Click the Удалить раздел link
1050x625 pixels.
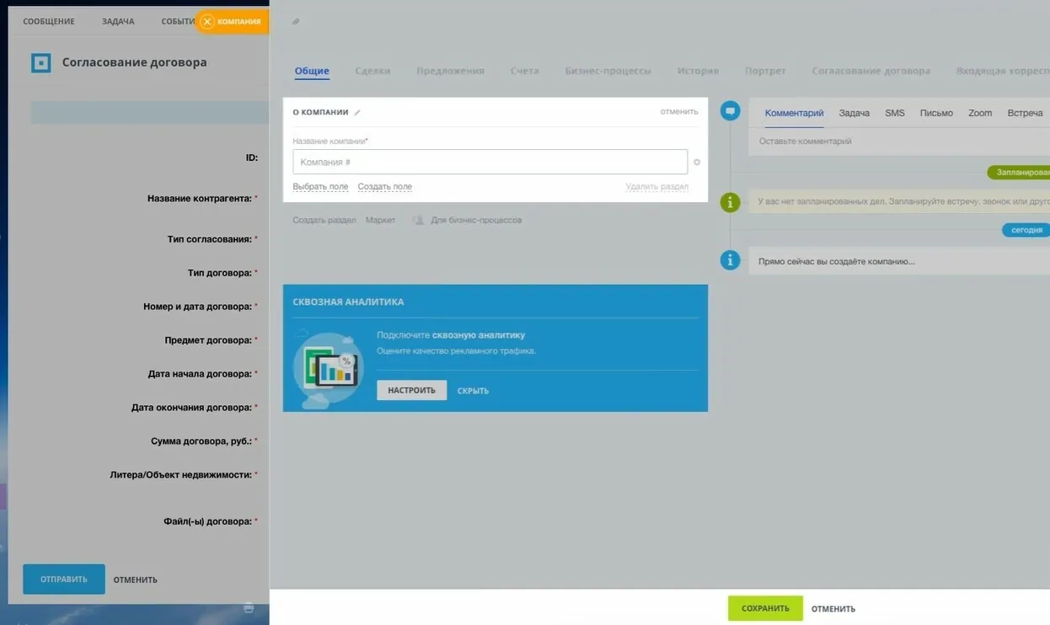[x=657, y=187]
